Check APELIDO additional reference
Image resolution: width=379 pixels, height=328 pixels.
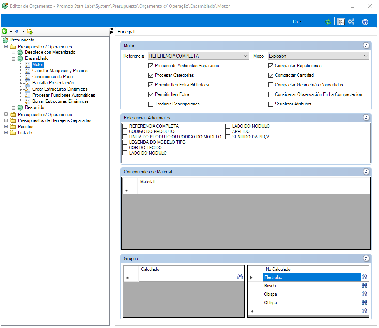[x=228, y=132]
